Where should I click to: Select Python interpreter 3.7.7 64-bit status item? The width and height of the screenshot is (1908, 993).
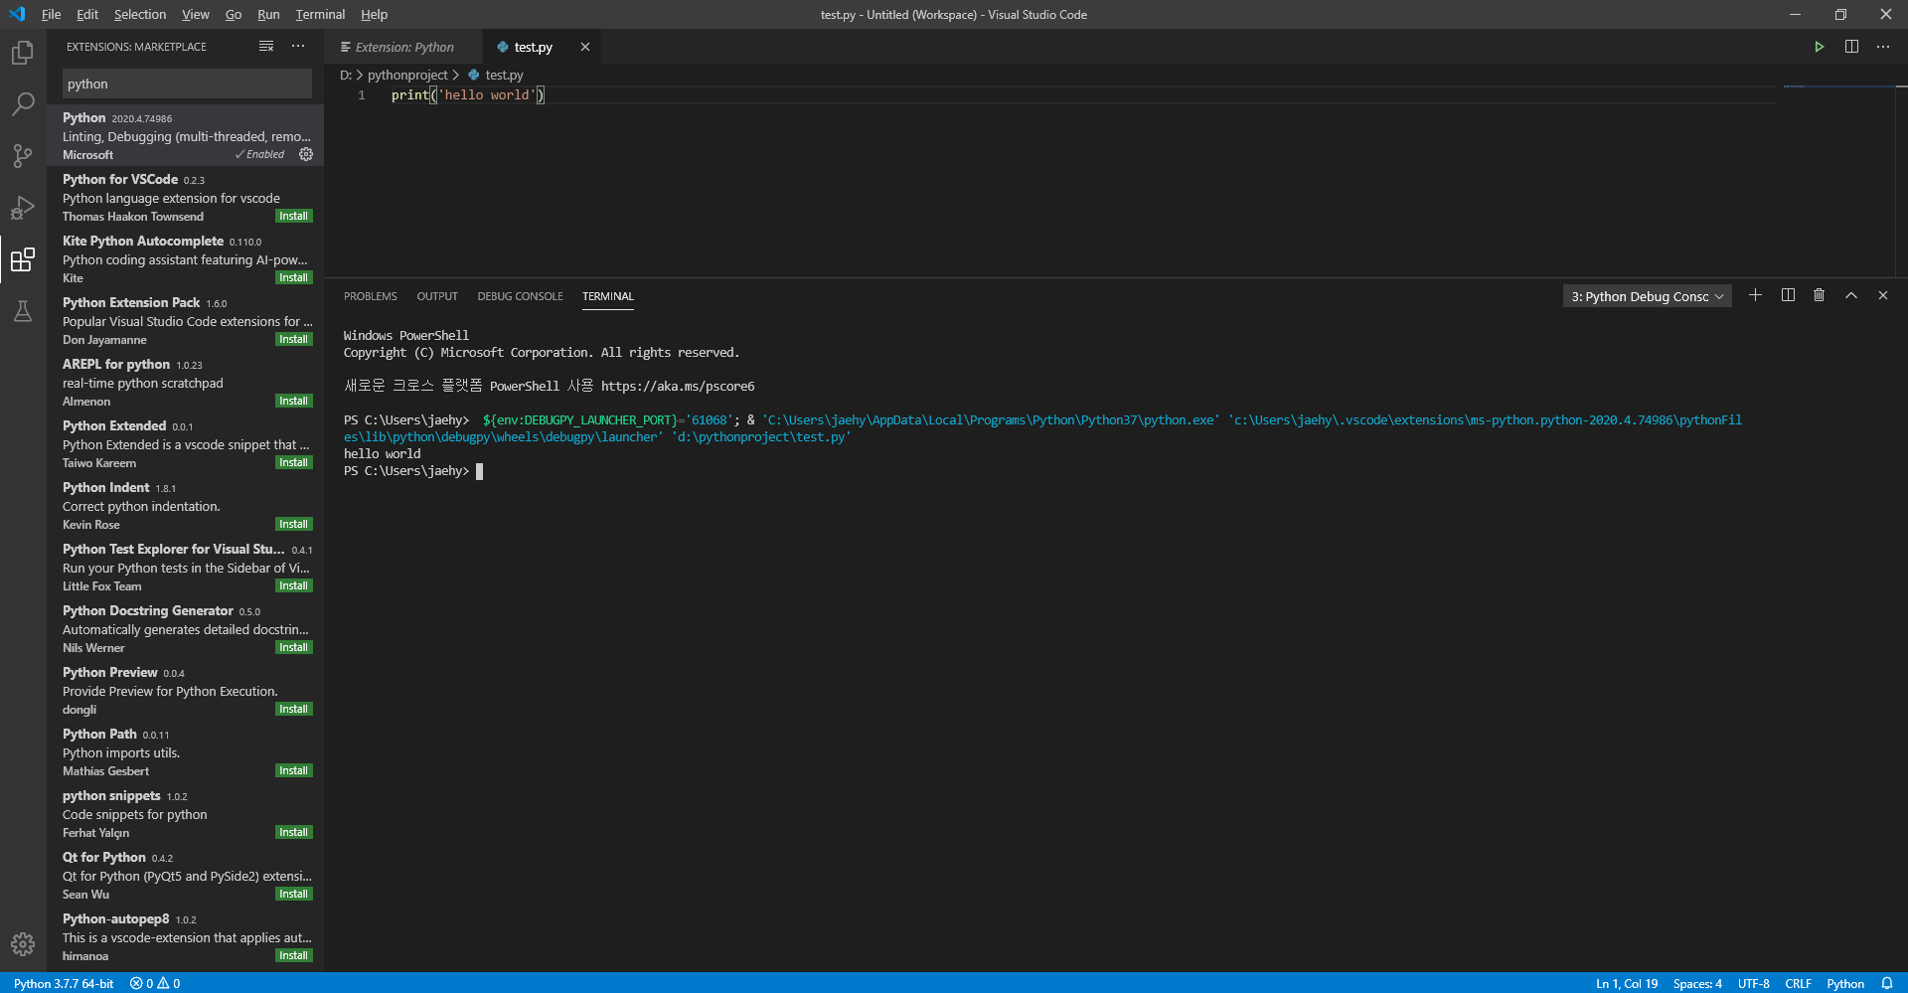(64, 983)
